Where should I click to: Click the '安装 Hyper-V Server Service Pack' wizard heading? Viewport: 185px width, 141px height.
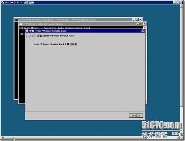[x=55, y=36]
